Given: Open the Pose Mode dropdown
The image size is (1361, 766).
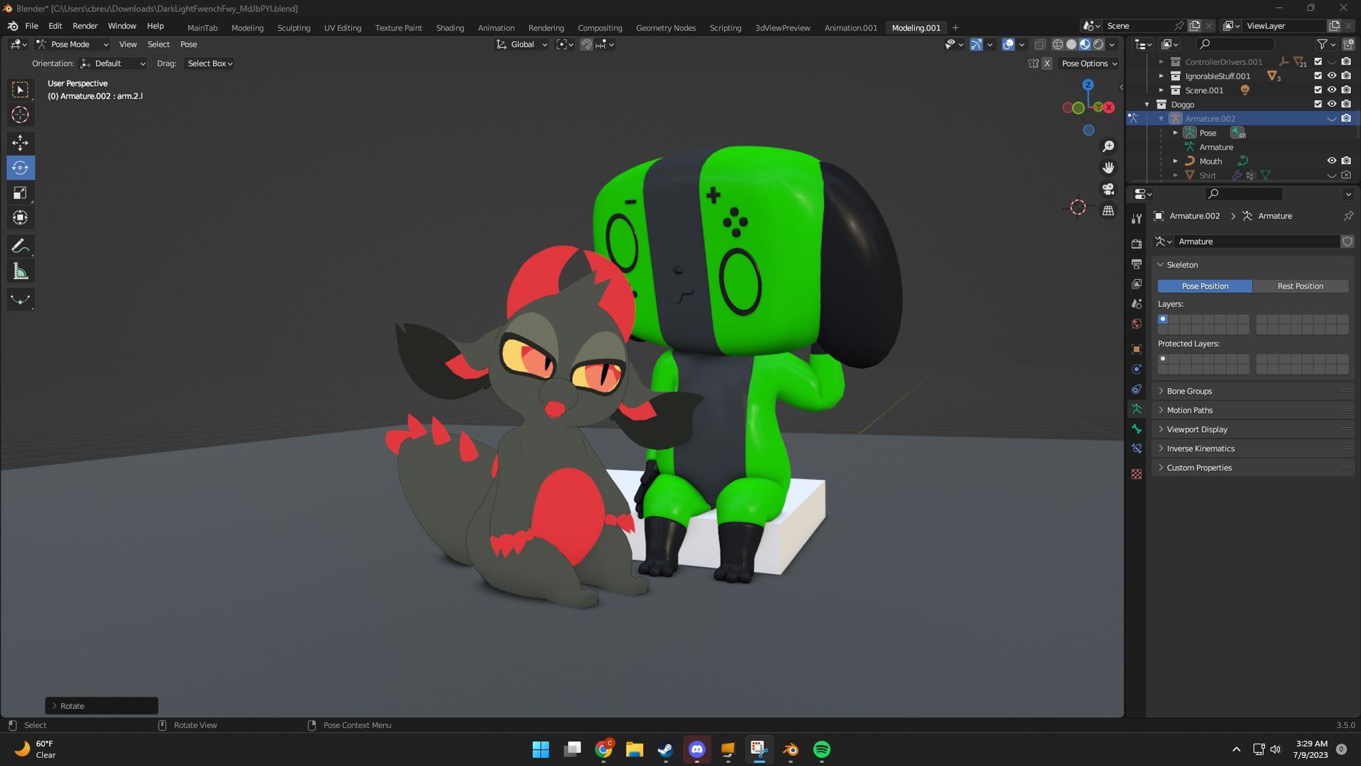Looking at the screenshot, I should 73,44.
